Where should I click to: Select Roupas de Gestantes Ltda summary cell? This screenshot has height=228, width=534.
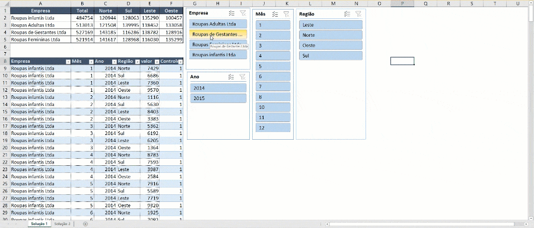tap(40, 33)
